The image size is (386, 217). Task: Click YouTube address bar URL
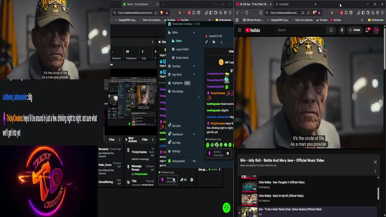point(284,13)
